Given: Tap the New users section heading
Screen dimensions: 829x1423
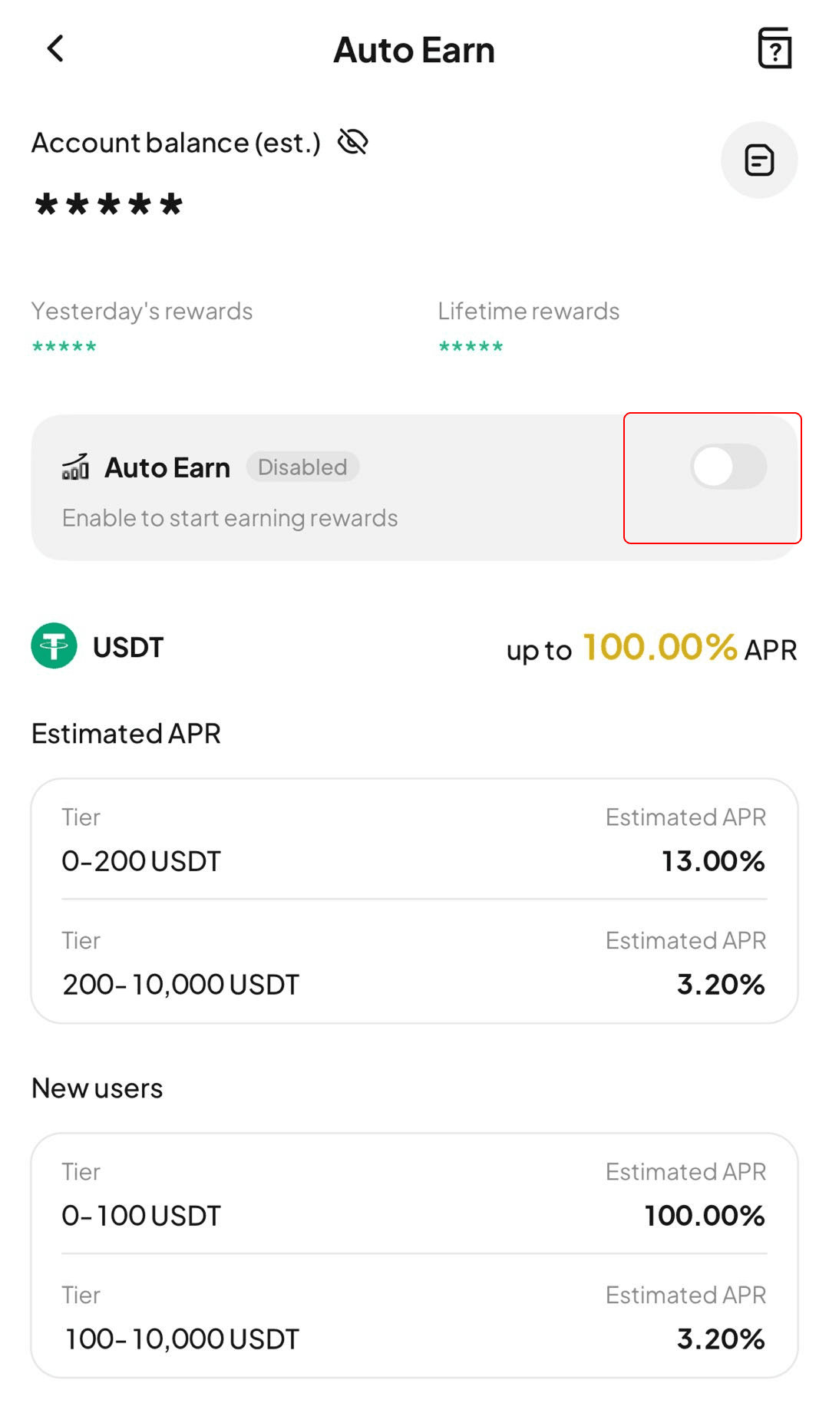Looking at the screenshot, I should pyautogui.click(x=97, y=1088).
